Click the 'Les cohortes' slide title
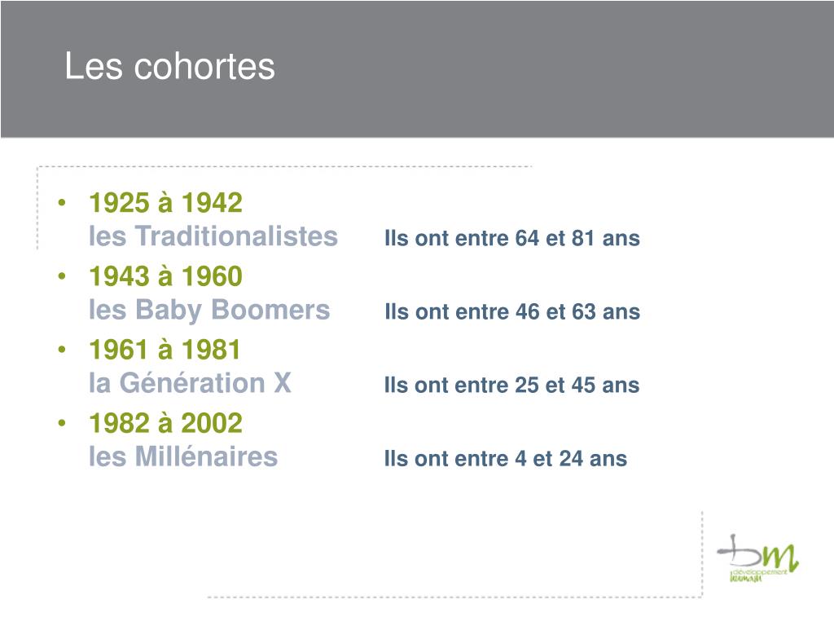This screenshot has height=626, width=834. [169, 66]
